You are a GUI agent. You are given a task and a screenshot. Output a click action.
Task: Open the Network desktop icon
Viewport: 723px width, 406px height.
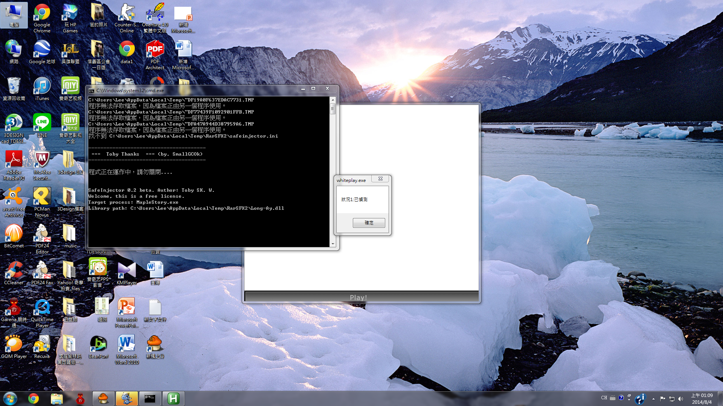(14, 52)
